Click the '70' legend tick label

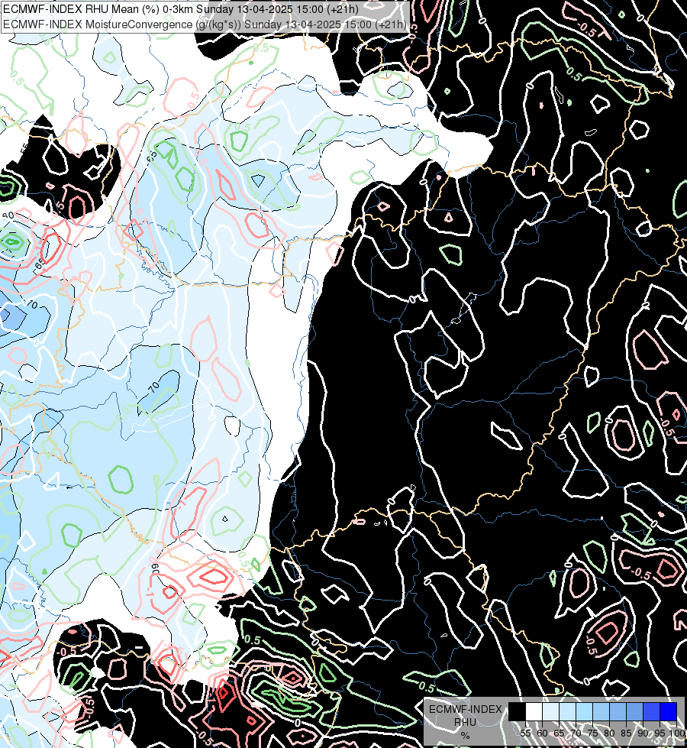[576, 733]
